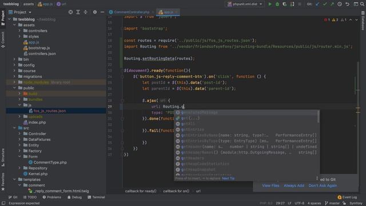Viewport: 366px width, 206px height.
Task: Click the Symfony widget in status bar
Action: 356,203
